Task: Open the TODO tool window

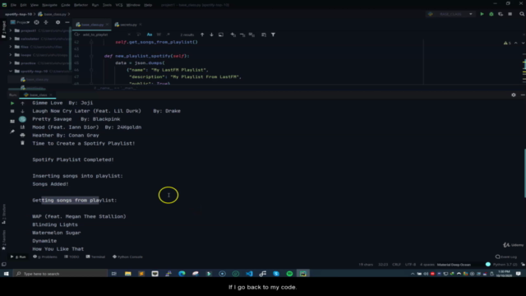Action: click(x=72, y=257)
